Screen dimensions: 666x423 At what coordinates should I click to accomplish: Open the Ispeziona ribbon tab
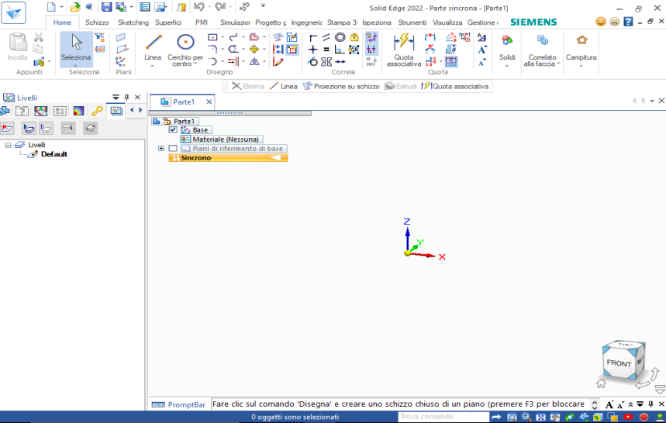376,22
